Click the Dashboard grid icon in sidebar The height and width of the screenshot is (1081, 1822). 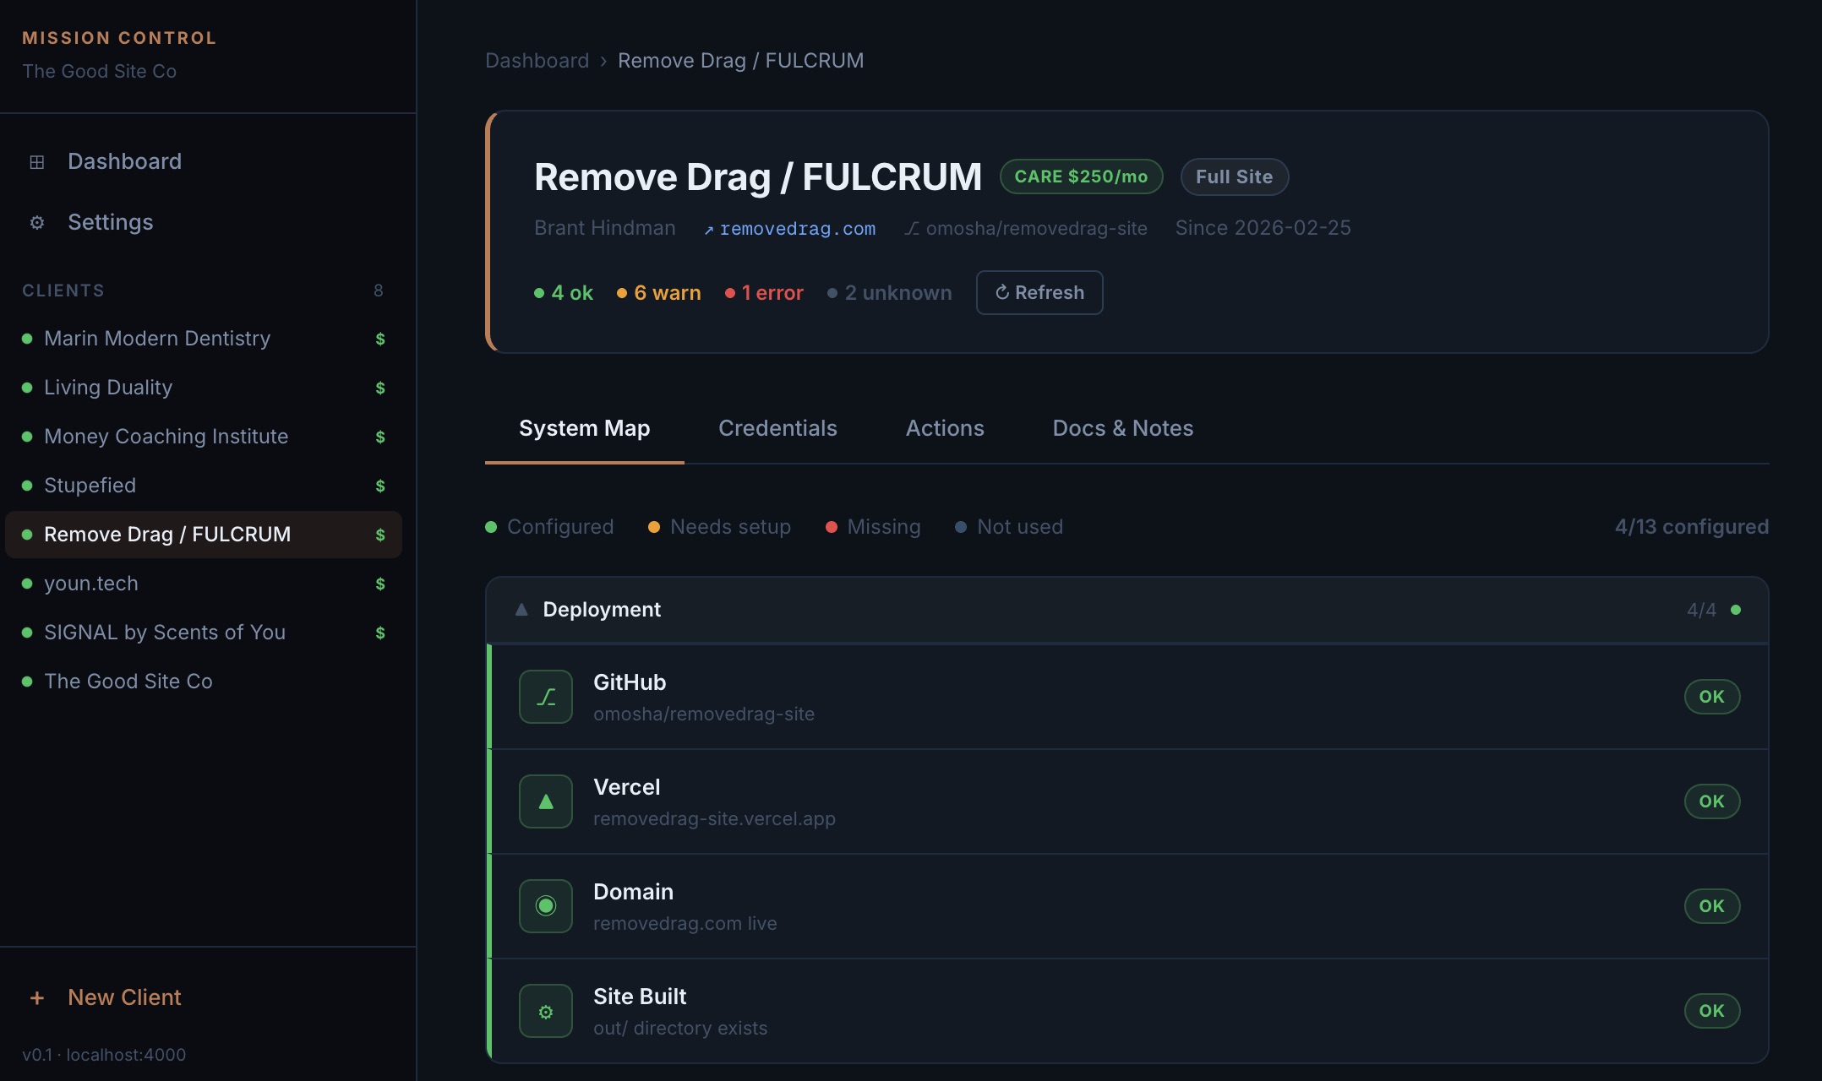click(x=36, y=161)
